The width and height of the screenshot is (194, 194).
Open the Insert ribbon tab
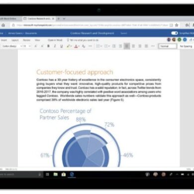click(x=3, y=40)
